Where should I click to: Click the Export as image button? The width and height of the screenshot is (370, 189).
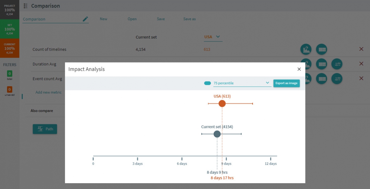(286, 83)
